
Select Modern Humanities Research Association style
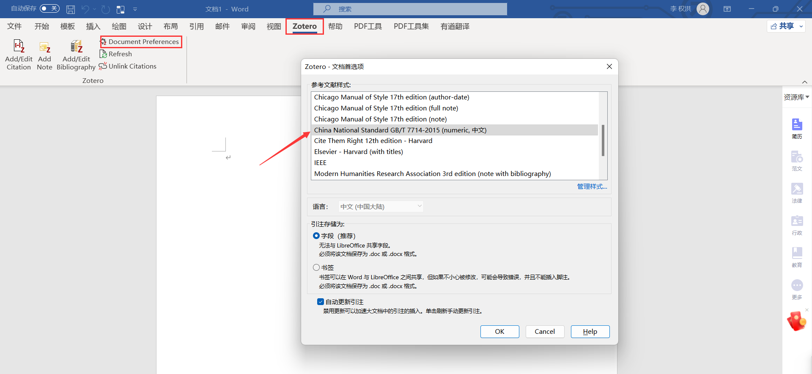pos(455,174)
